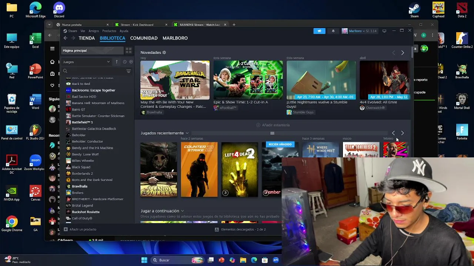Image resolution: width=474 pixels, height=266 pixels.
Task: Open new browser tab plus button
Action: (x=234, y=25)
